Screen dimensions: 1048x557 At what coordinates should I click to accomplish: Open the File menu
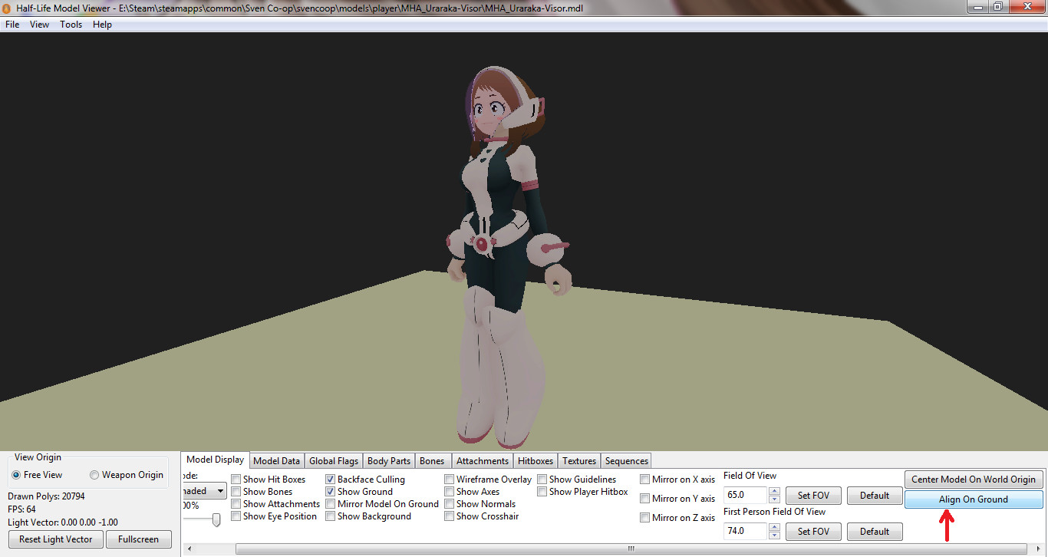click(12, 25)
